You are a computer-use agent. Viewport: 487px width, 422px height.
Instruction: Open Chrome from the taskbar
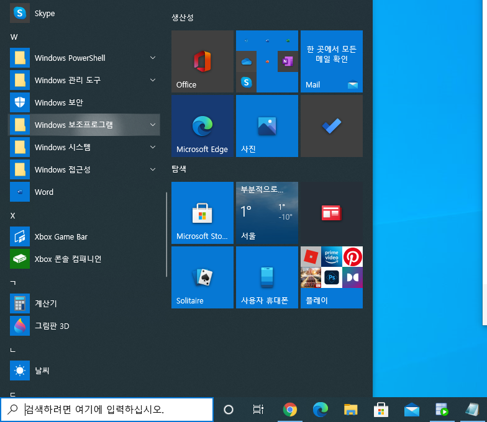[289, 410]
